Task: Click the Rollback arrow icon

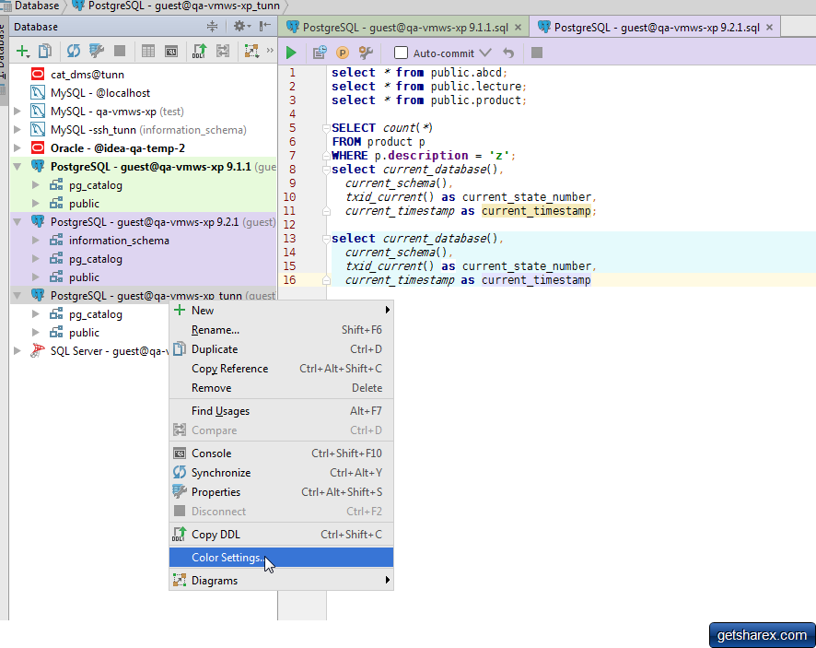Action: pyautogui.click(x=508, y=53)
